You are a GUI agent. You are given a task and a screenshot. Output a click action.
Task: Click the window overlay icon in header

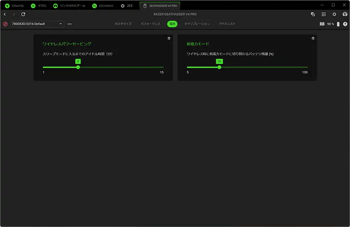click(313, 14)
